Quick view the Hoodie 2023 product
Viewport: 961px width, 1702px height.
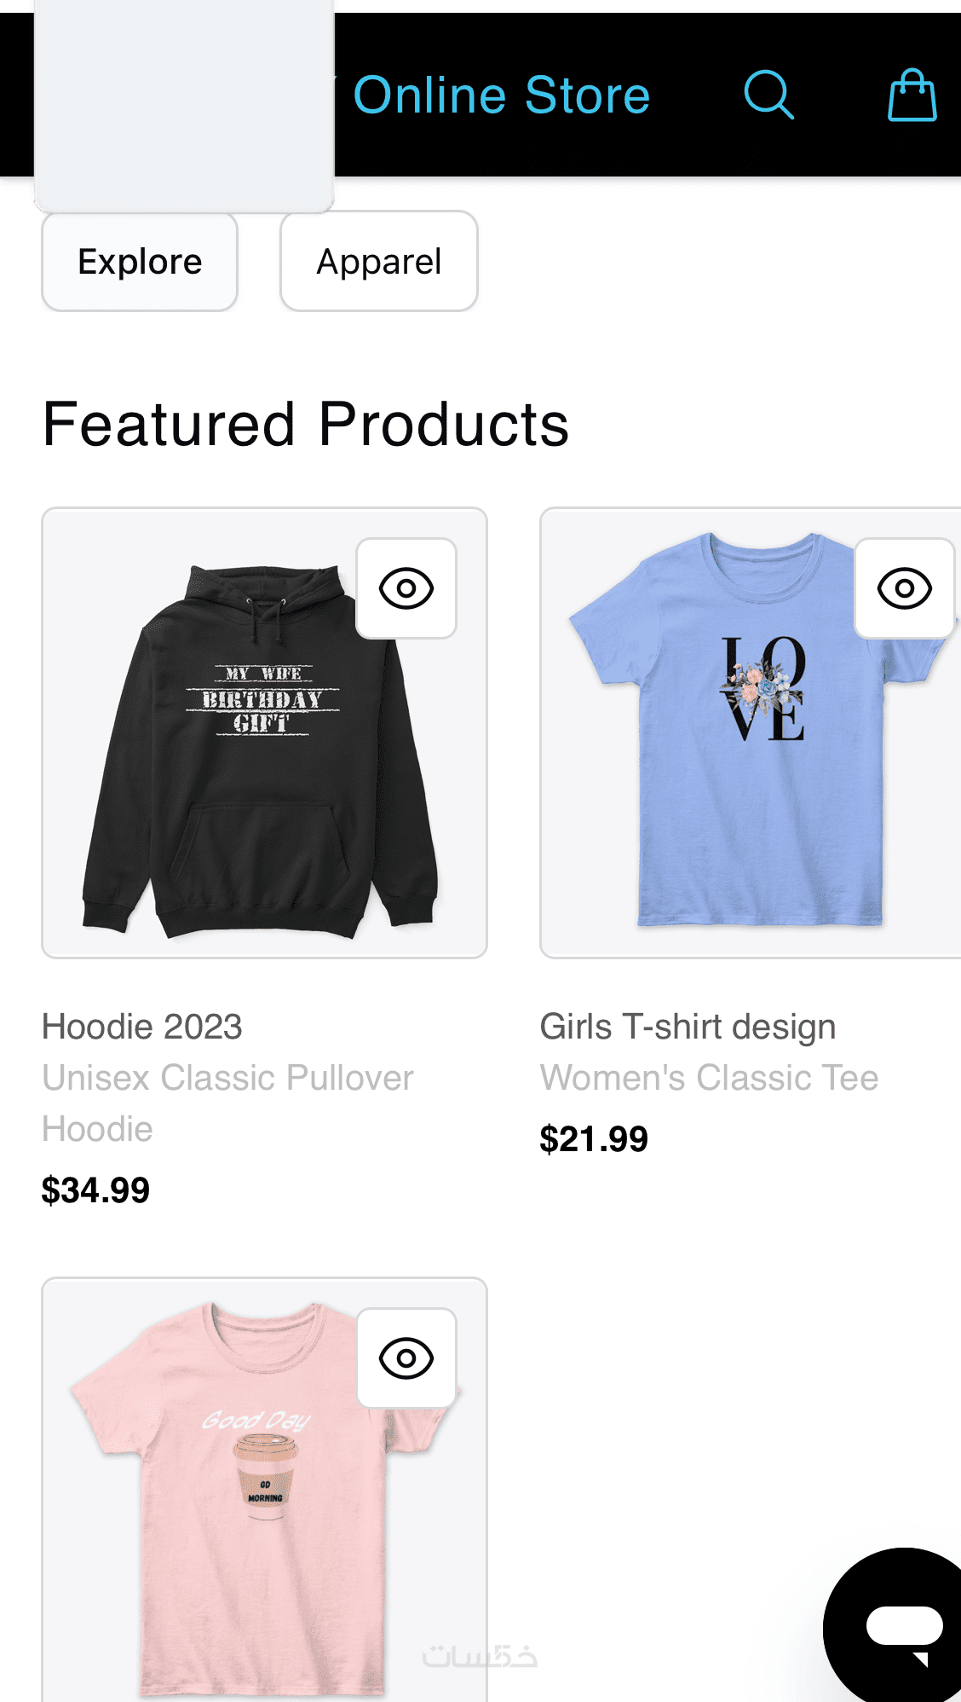[x=406, y=588]
